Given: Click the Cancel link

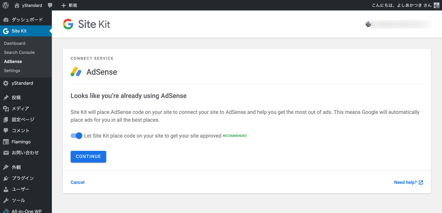Looking at the screenshot, I should pos(78,182).
